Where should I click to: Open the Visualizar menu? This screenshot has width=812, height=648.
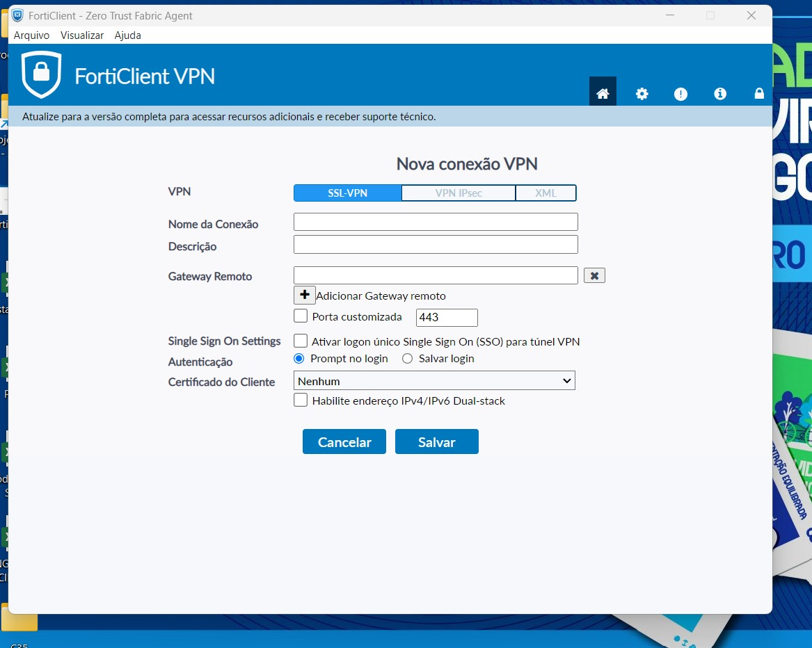[82, 35]
